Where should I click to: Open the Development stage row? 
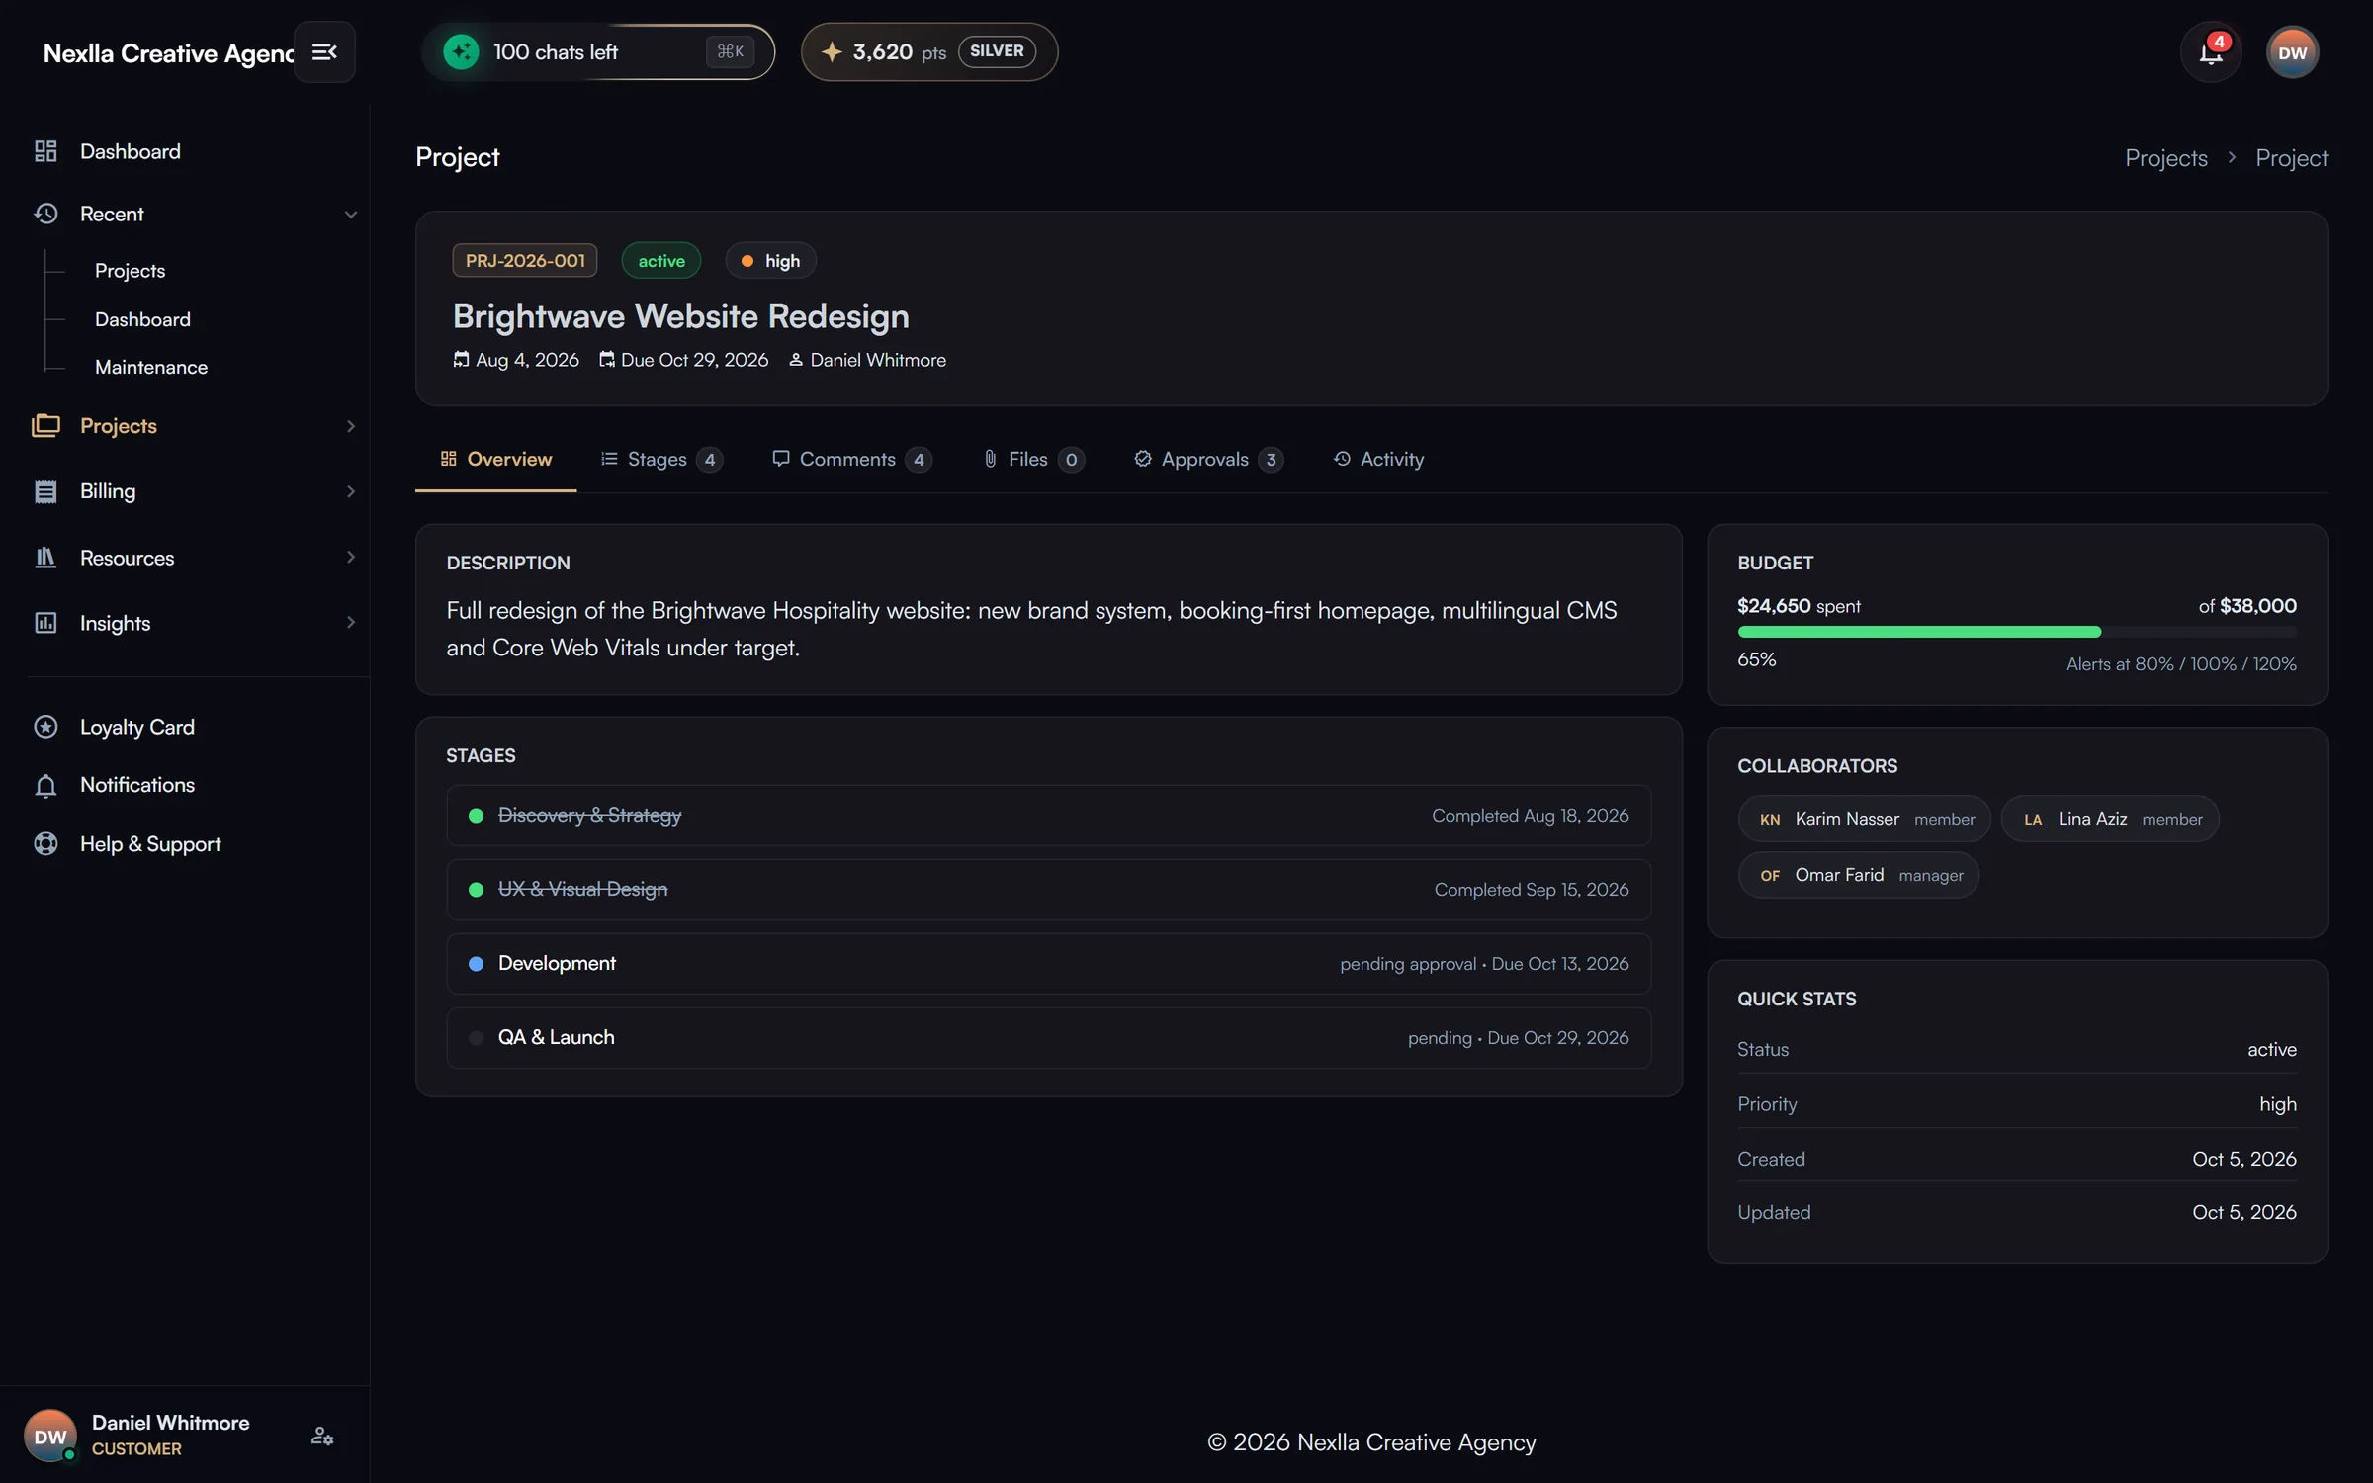coord(1048,964)
